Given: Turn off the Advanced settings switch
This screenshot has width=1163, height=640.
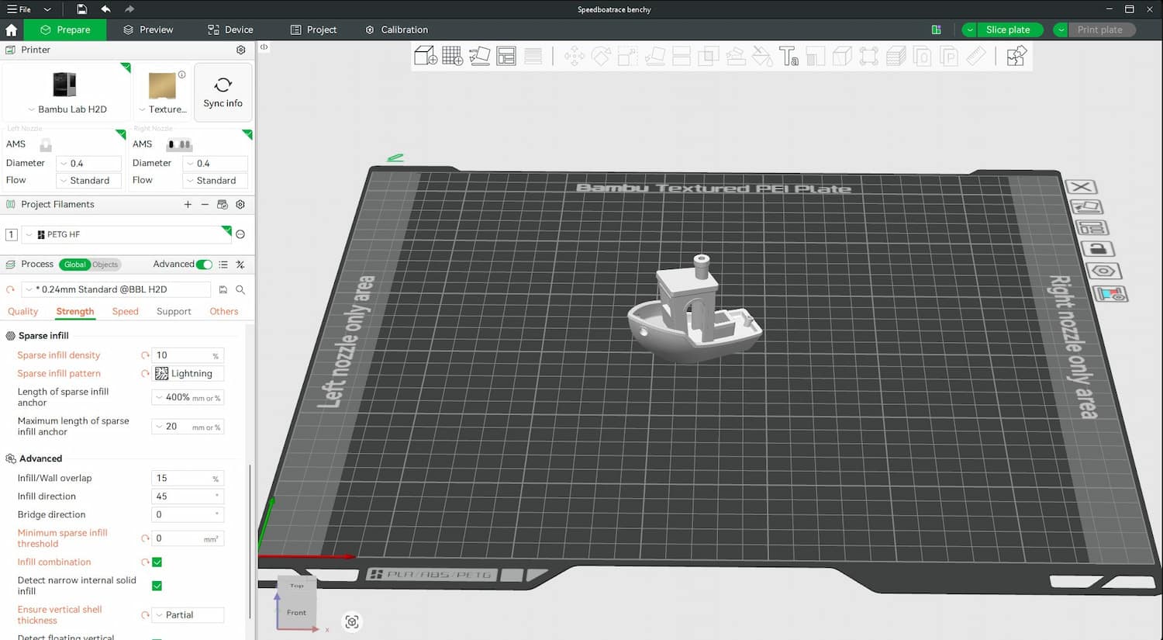Looking at the screenshot, I should coord(205,265).
